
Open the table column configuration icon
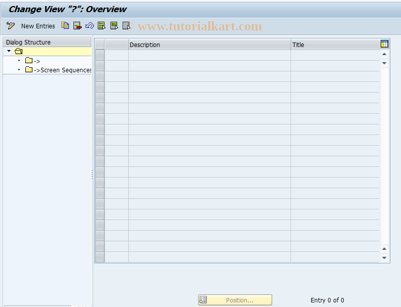pos(384,44)
